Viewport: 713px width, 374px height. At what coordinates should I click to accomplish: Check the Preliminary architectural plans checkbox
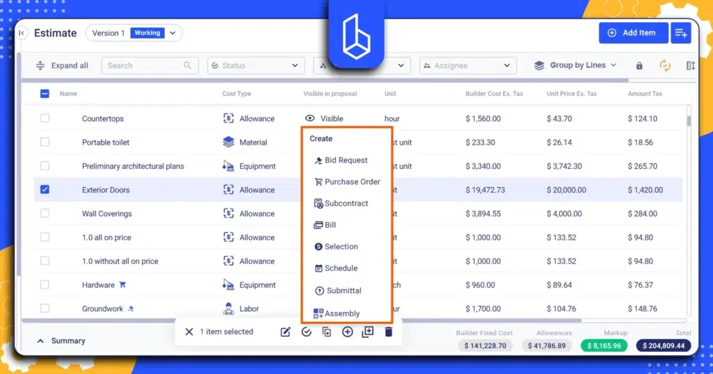point(45,165)
